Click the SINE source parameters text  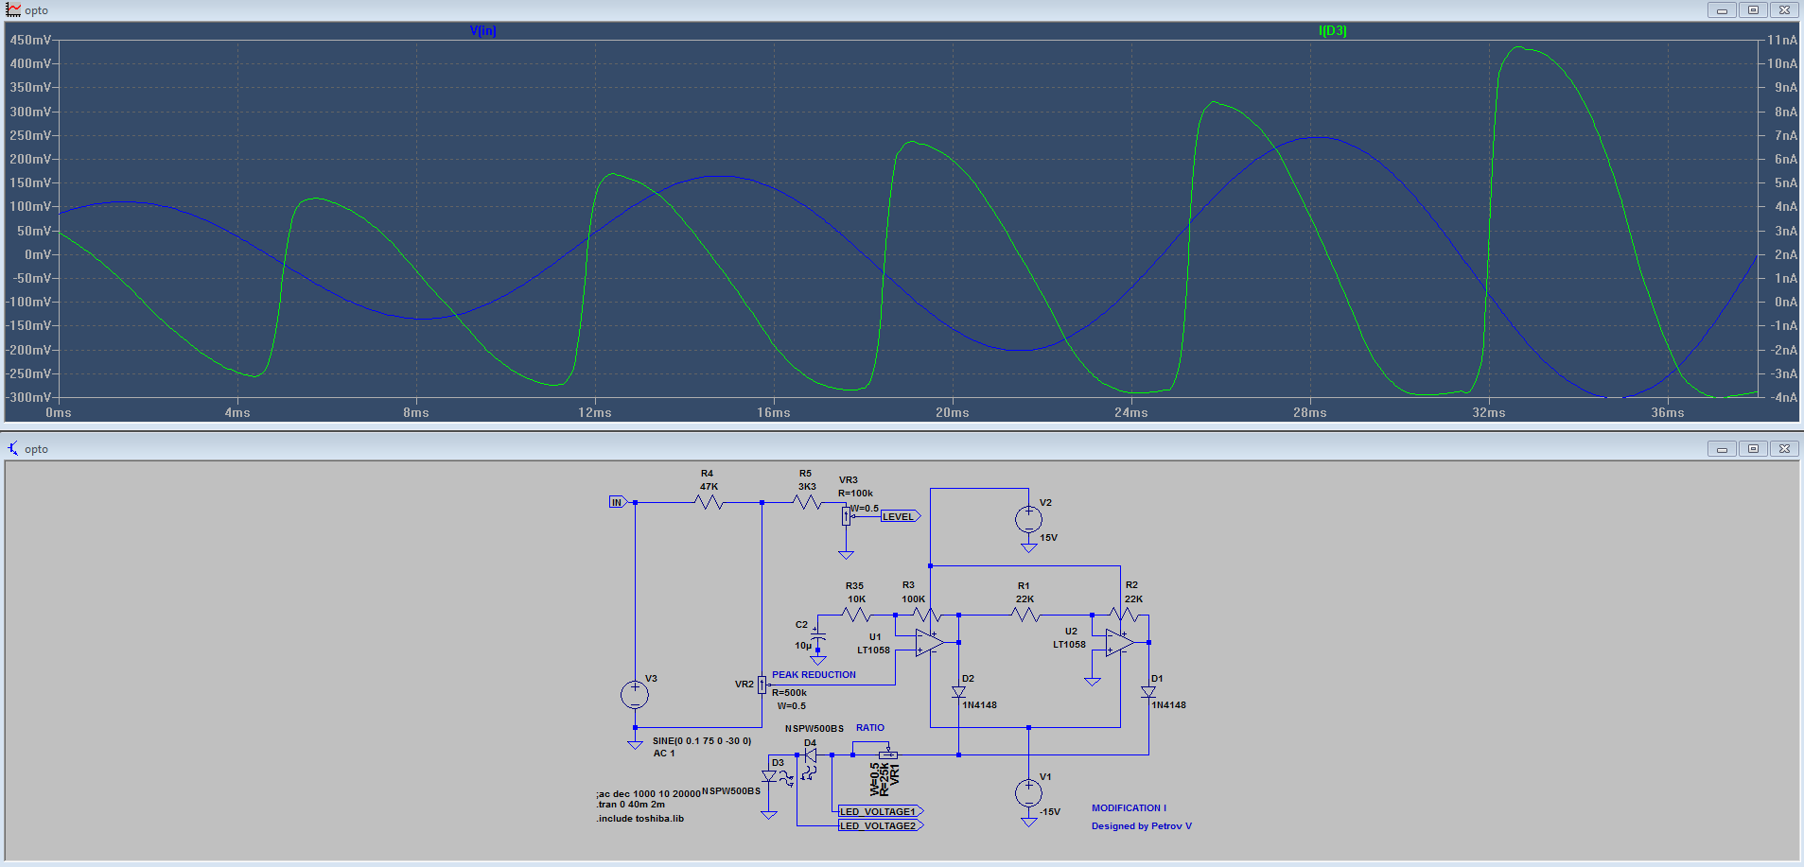[x=702, y=741]
